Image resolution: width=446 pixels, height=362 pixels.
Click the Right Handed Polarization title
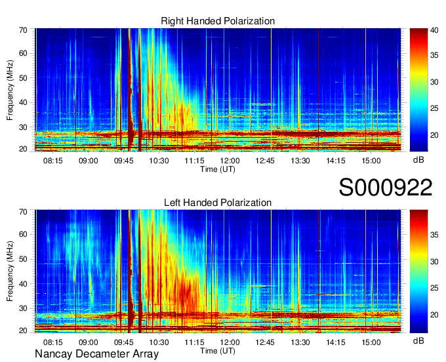(218, 21)
